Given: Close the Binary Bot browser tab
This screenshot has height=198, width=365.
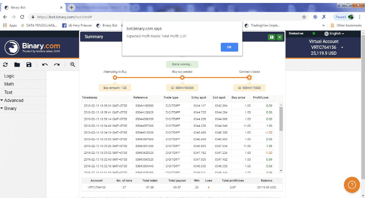Looking at the screenshot, I should tap(61, 8).
